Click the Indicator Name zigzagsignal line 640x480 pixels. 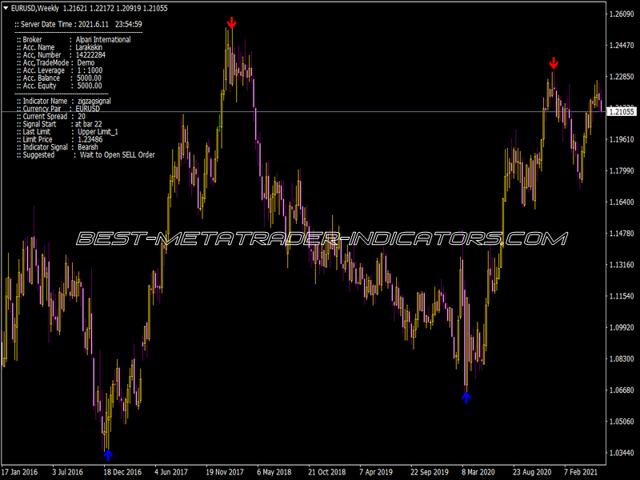click(x=64, y=102)
